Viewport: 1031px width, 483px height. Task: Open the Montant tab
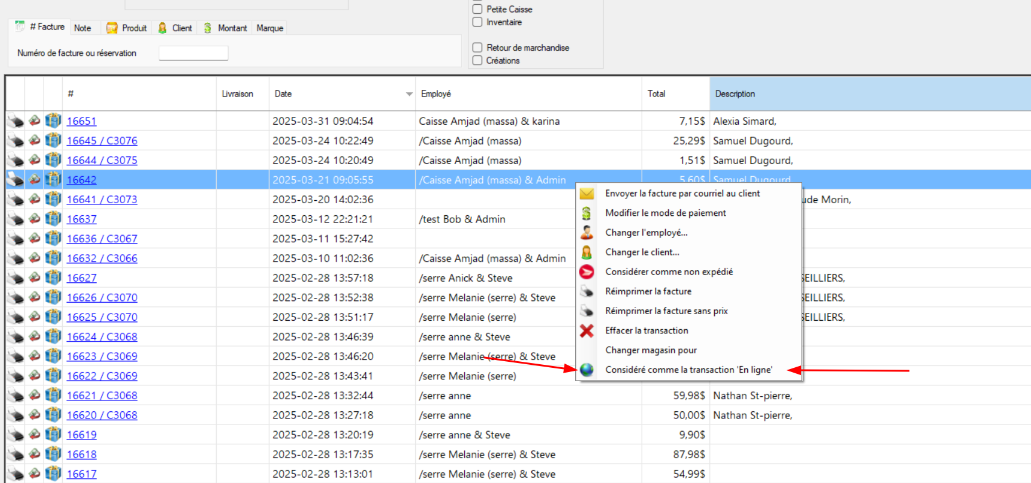[x=226, y=28]
